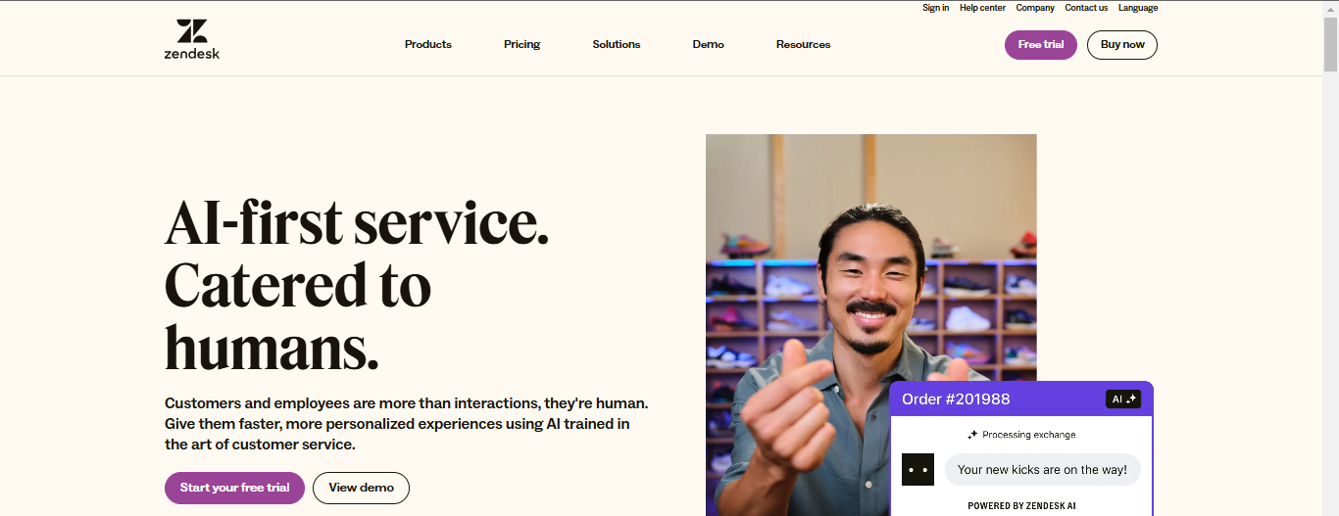Open the Resources menu
The height and width of the screenshot is (516, 1339).
tap(804, 44)
